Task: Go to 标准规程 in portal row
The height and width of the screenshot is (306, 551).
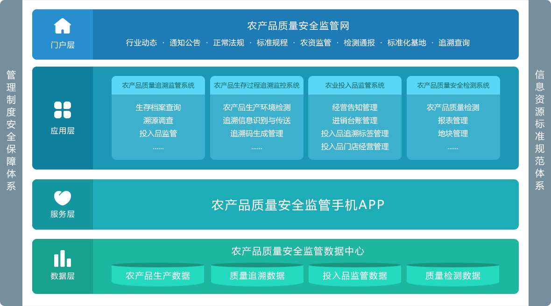Action: point(272,43)
